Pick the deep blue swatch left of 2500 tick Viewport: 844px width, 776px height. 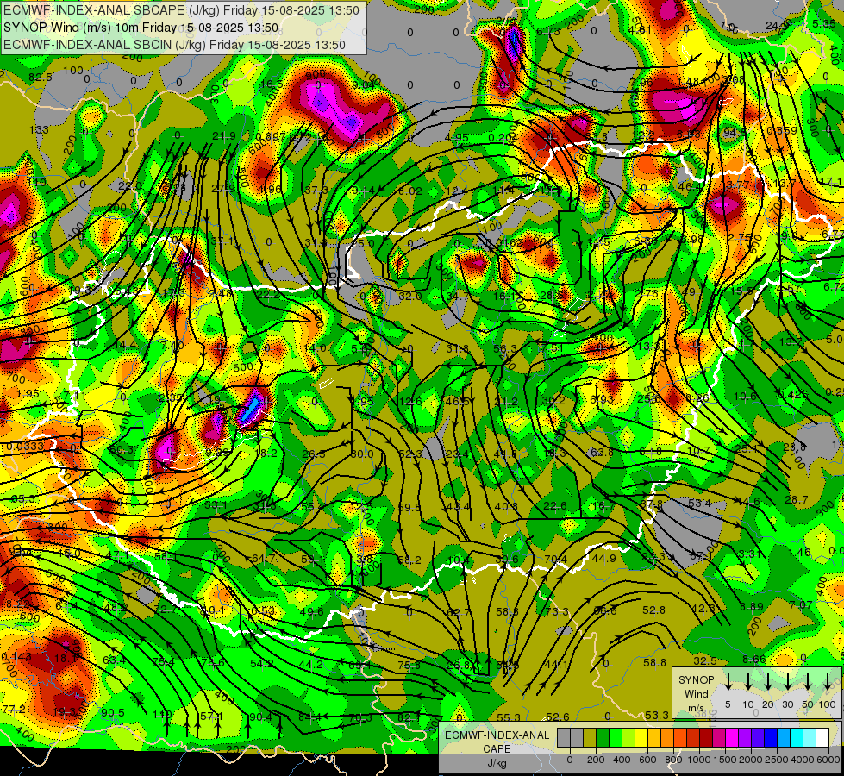[x=771, y=737]
